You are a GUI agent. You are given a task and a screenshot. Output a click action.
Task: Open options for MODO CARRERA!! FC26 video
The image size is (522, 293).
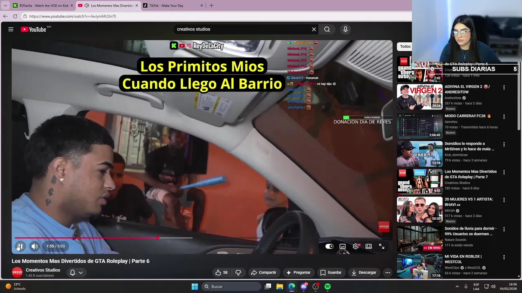pos(504,116)
